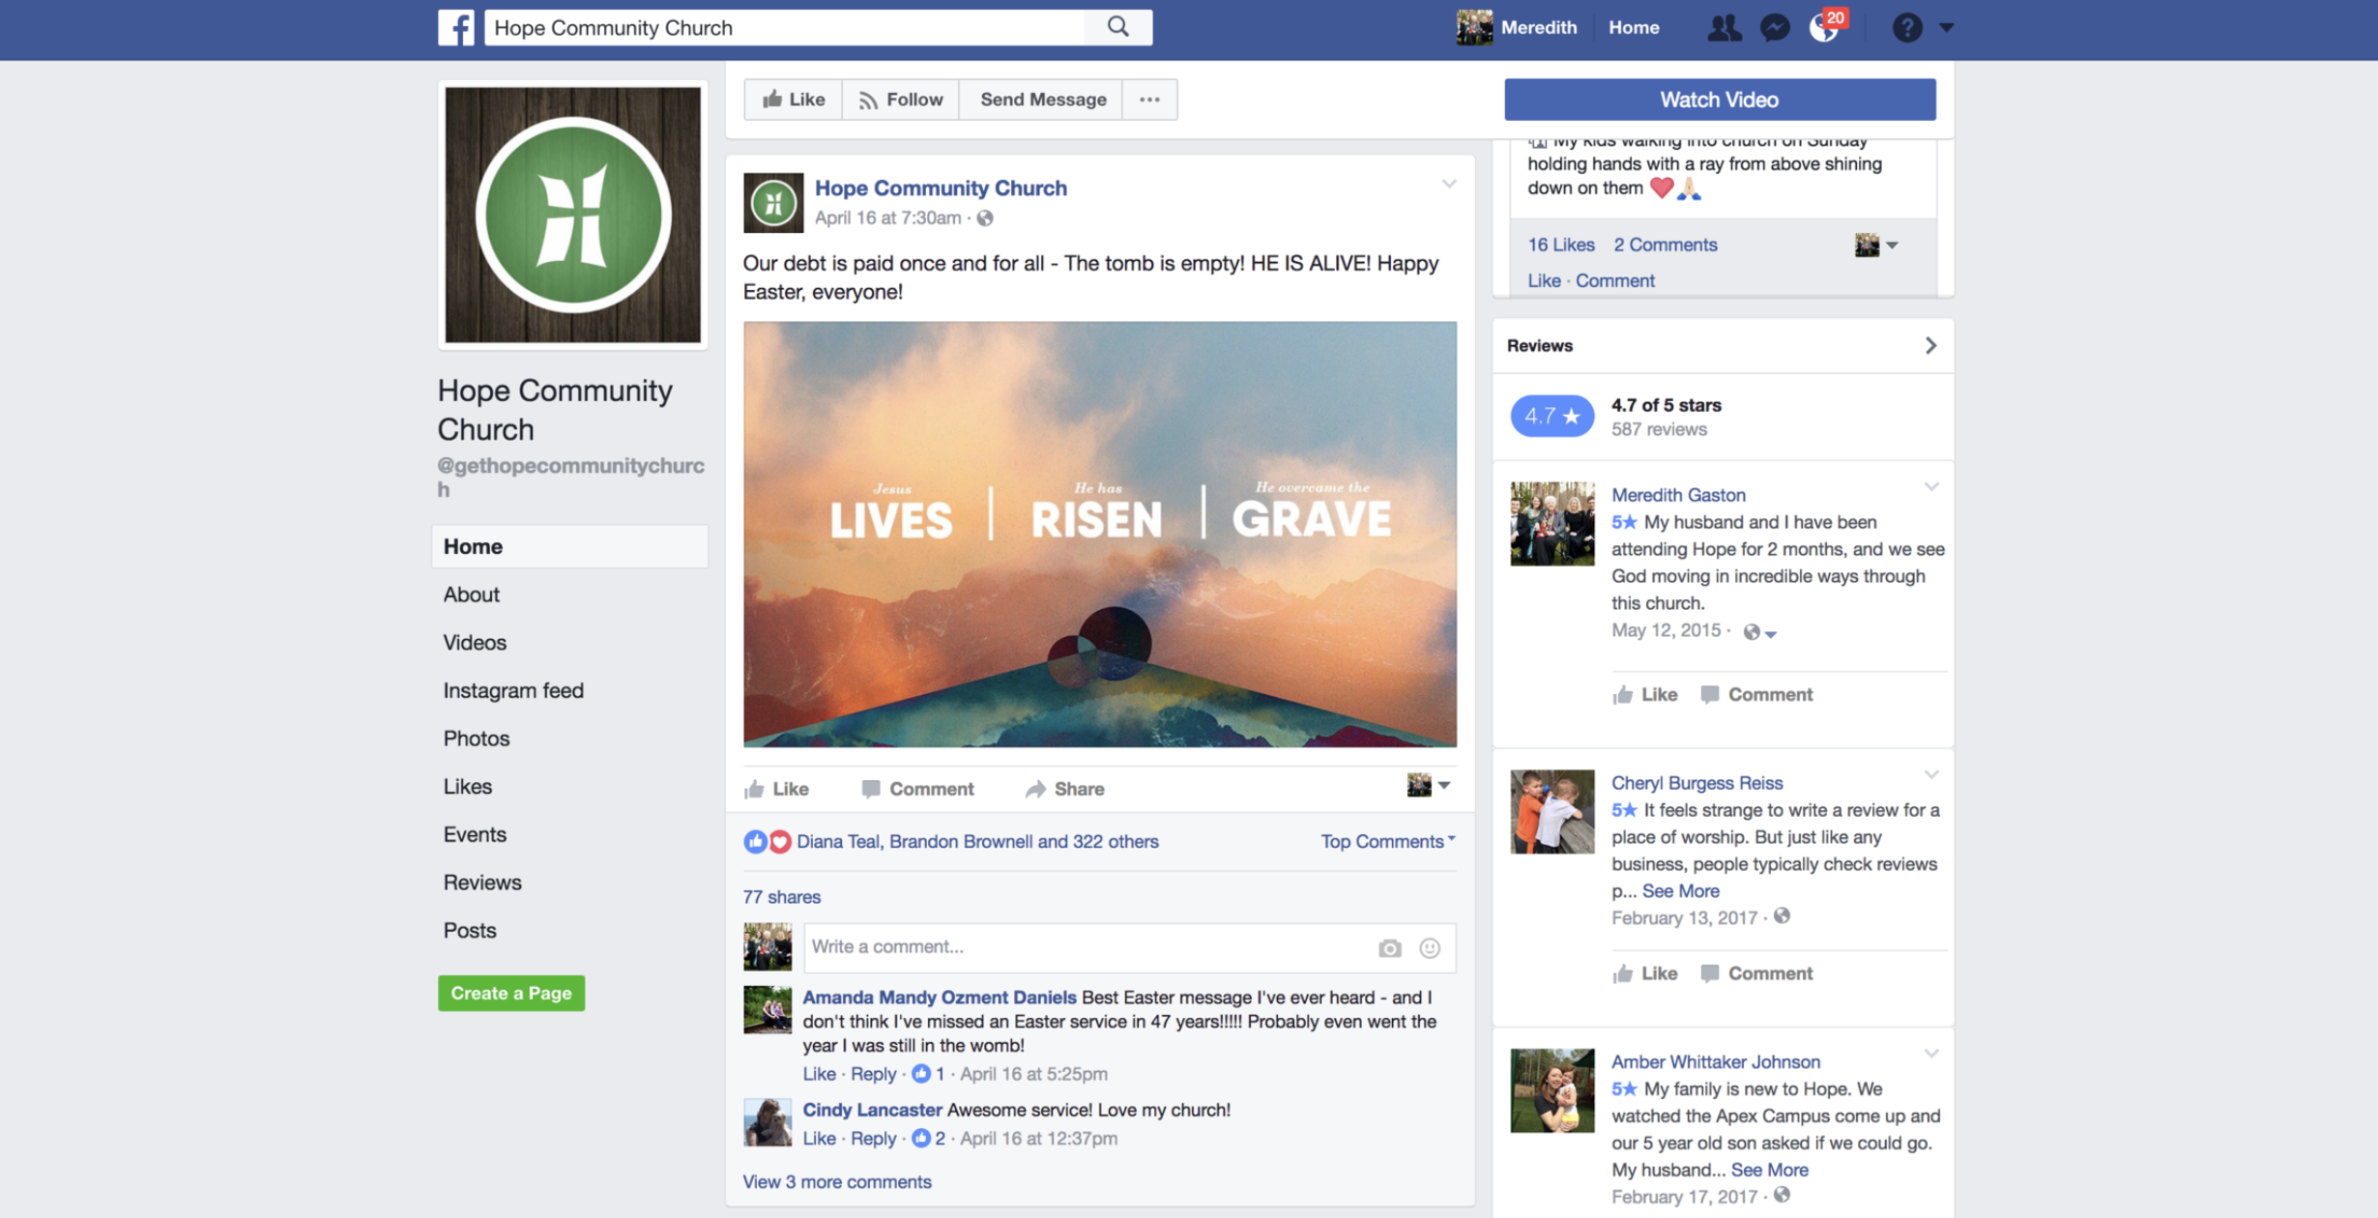Click the Easter Lives Risen Grave image
This screenshot has height=1218, width=2378.
1099,534
